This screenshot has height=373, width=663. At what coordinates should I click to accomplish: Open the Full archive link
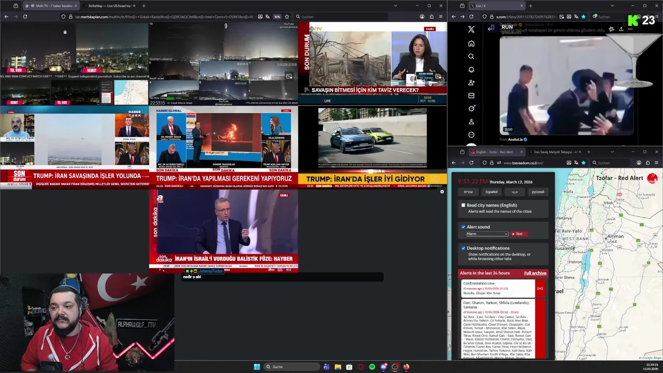point(535,273)
